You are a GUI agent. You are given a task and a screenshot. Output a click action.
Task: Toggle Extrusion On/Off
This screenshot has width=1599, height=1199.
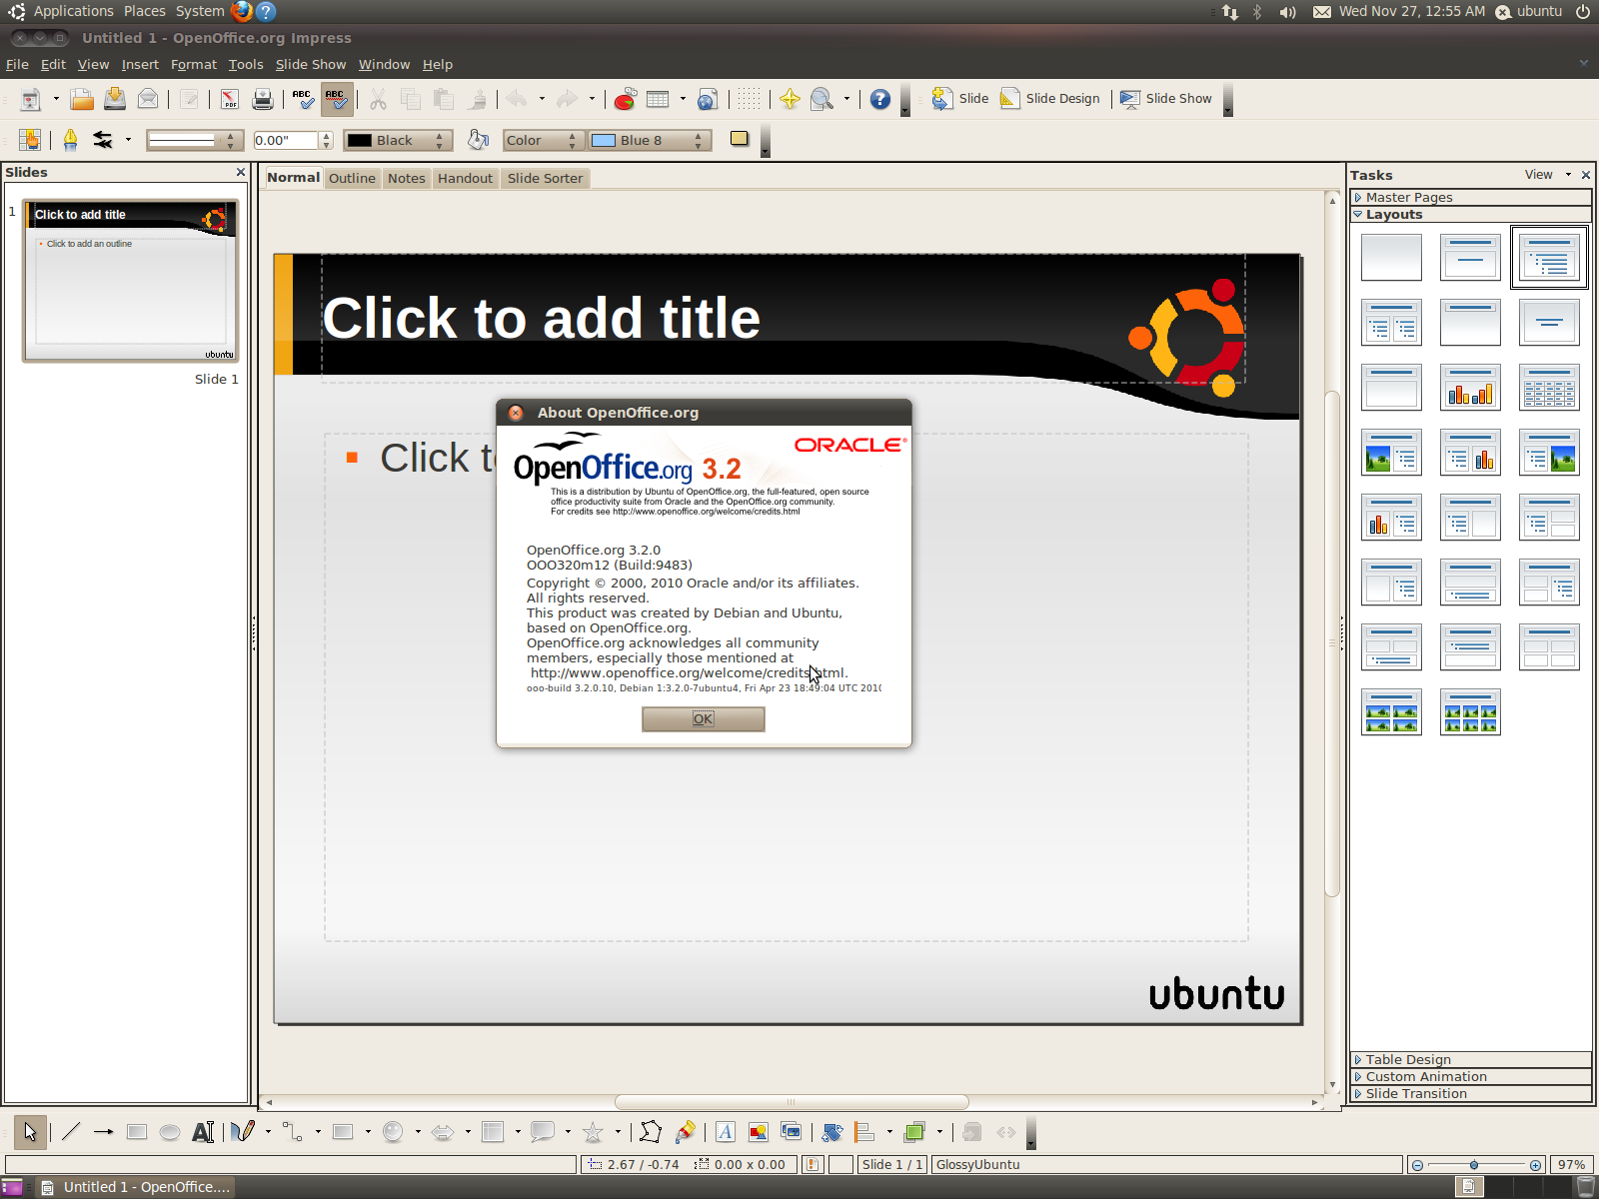click(x=972, y=1132)
